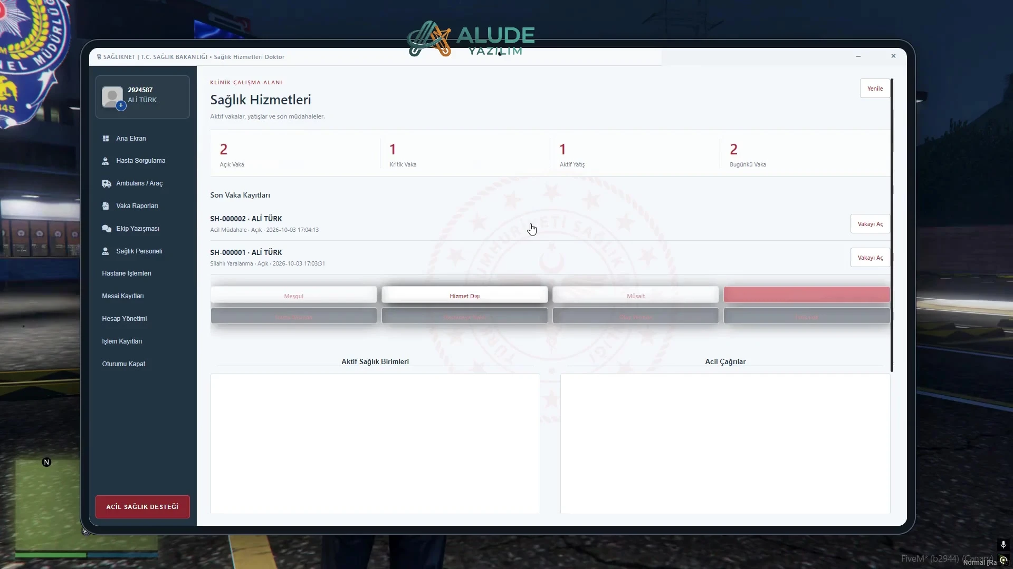Open case SH-000001 with Vakayı Aç

click(x=870, y=258)
